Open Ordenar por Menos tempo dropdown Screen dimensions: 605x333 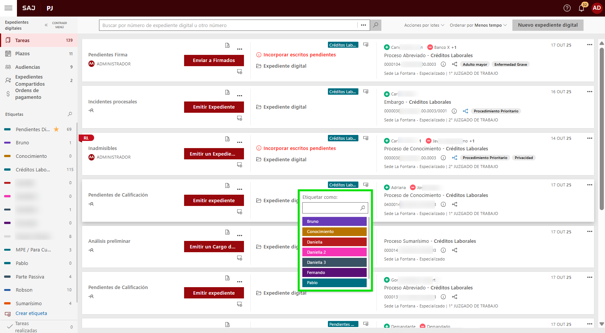click(x=478, y=25)
